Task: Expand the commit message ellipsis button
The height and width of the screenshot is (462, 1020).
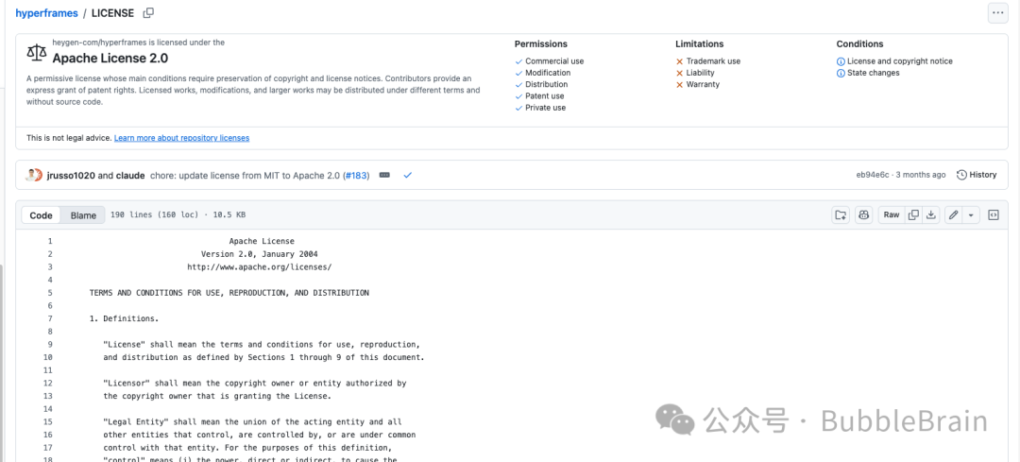Action: tap(384, 175)
